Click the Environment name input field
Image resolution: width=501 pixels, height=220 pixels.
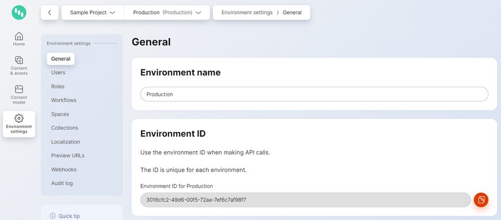(314, 94)
